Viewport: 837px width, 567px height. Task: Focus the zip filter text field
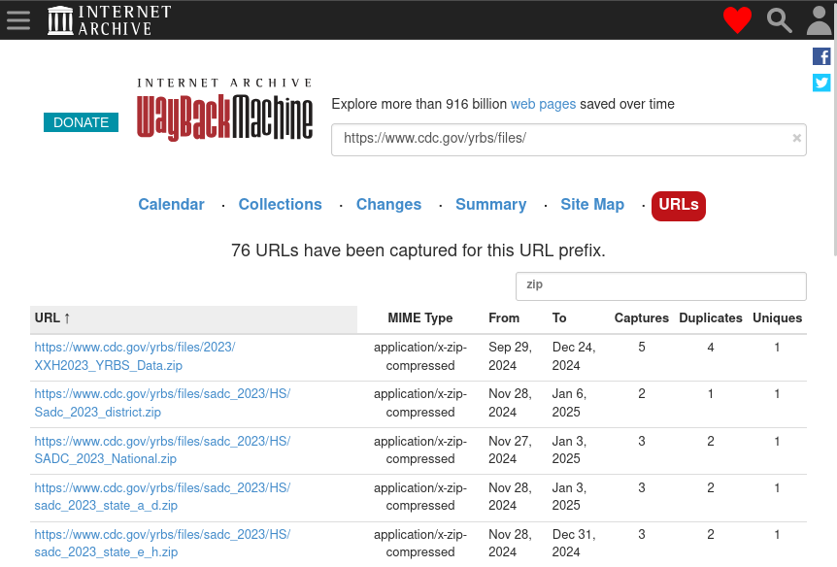click(660, 285)
